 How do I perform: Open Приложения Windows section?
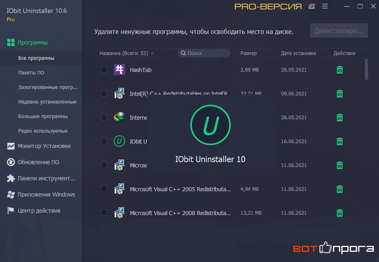tap(47, 194)
